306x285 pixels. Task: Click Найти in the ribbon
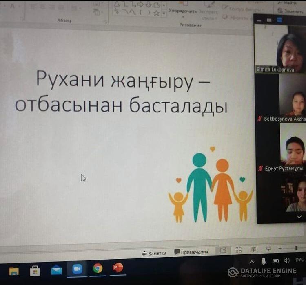[x=288, y=2]
